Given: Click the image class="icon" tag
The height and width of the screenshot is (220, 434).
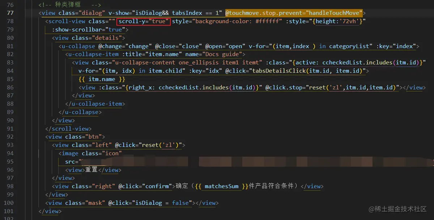Looking at the screenshot, I should pos(90,153).
